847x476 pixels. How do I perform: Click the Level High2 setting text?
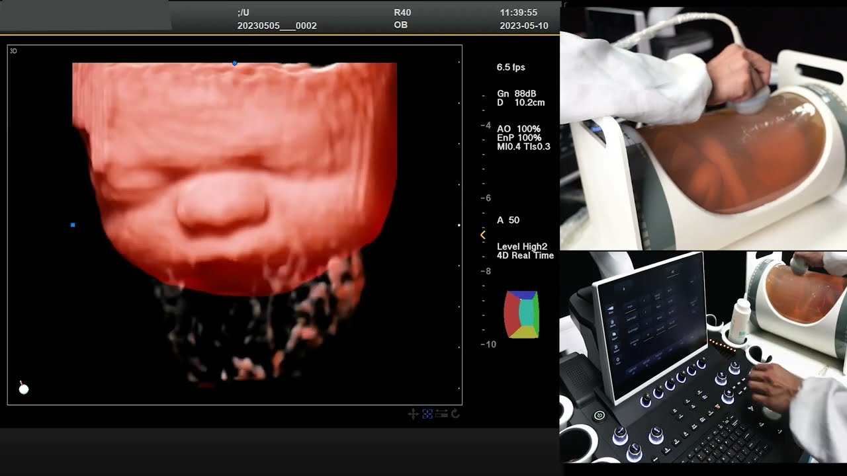point(522,247)
